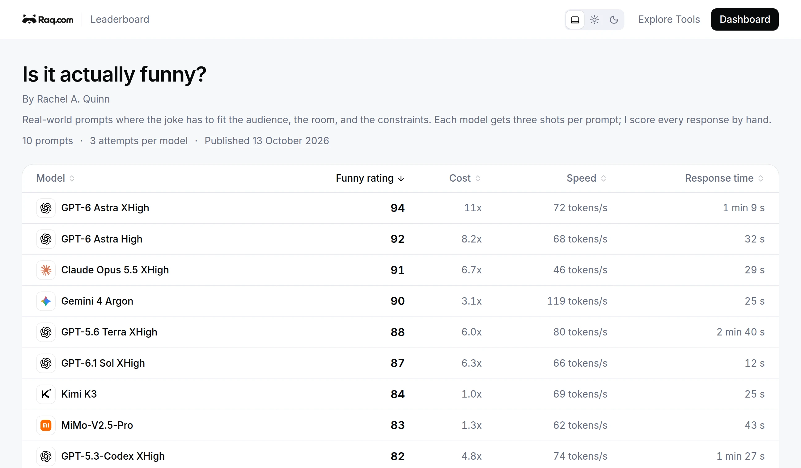Sort by Funny rating column
The height and width of the screenshot is (468, 801).
tap(370, 178)
